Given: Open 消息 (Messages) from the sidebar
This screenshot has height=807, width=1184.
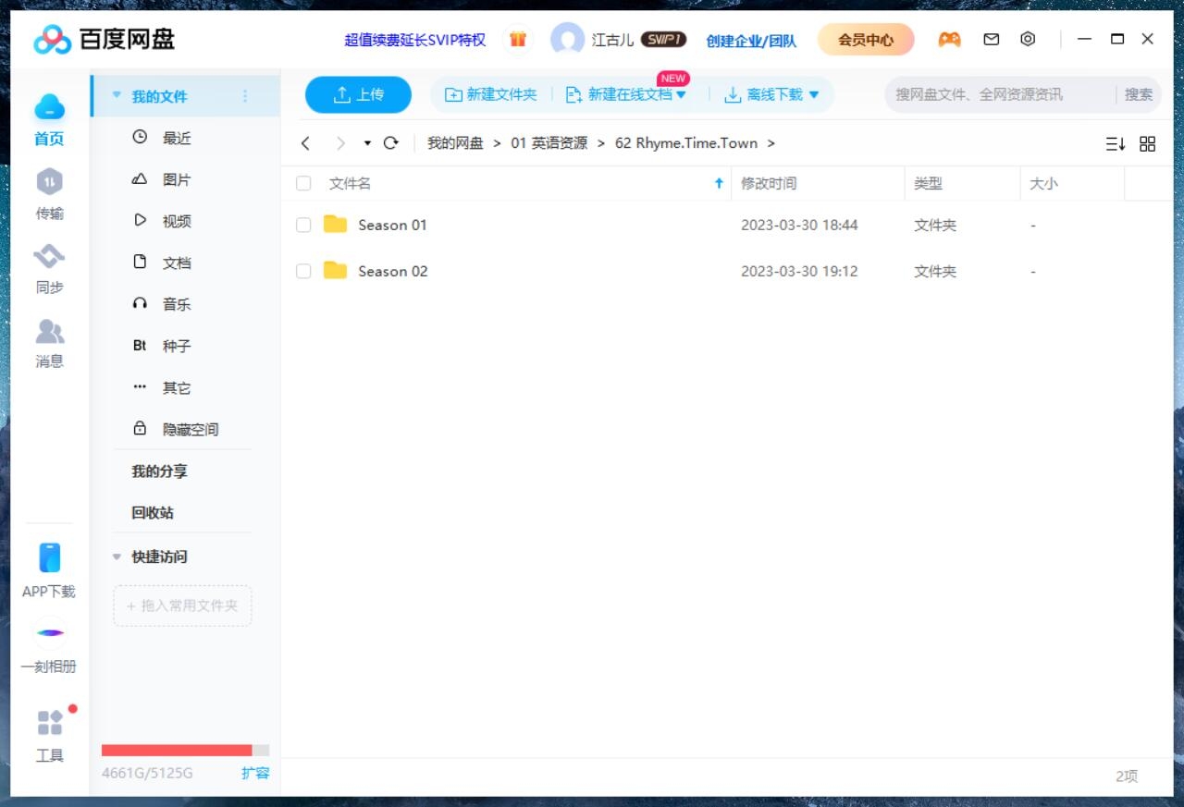Looking at the screenshot, I should [49, 342].
